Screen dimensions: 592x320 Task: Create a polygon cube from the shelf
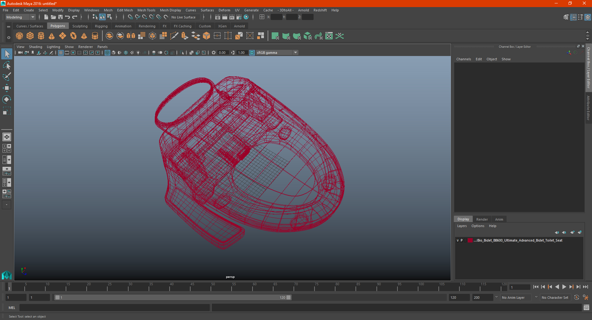pos(30,36)
